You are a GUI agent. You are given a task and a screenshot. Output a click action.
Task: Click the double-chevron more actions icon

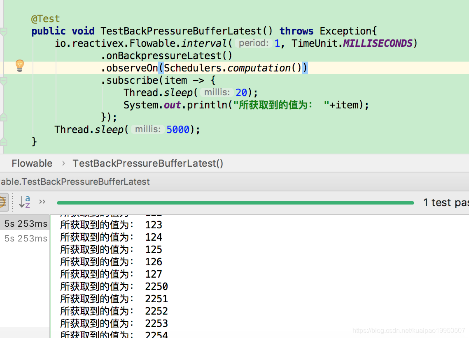(42, 200)
